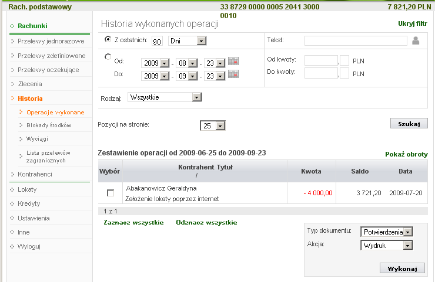Click the 'Do kwoty' decimal part field

click(344, 73)
